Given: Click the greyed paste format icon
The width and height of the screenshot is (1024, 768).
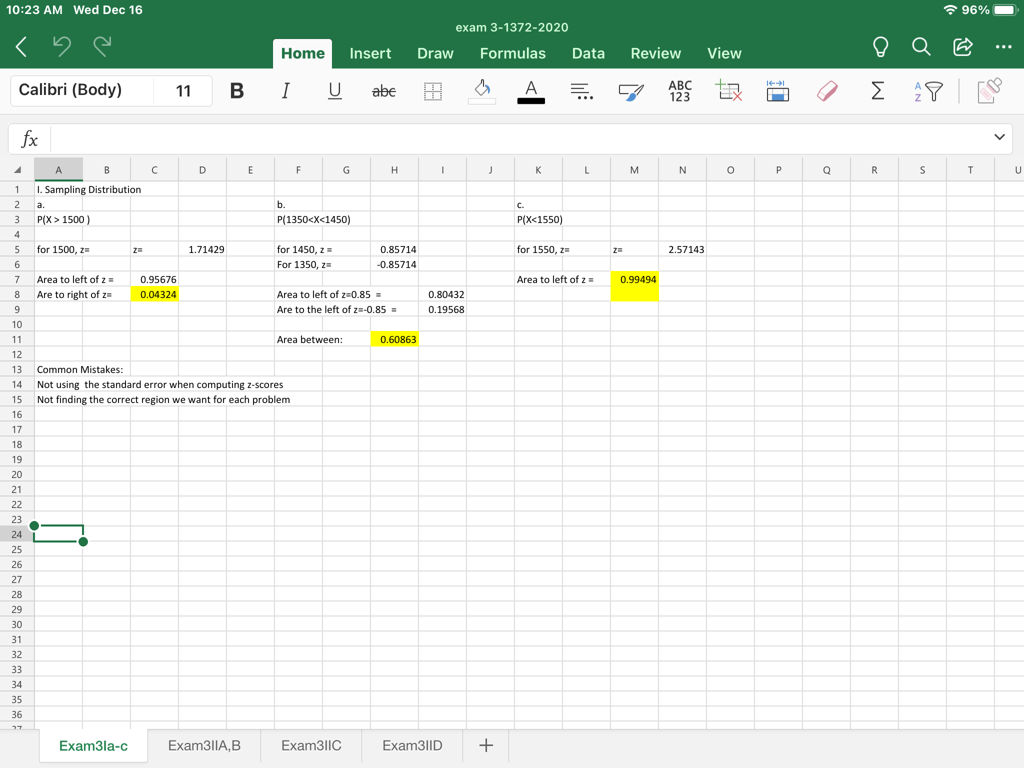Looking at the screenshot, I should coord(989,90).
